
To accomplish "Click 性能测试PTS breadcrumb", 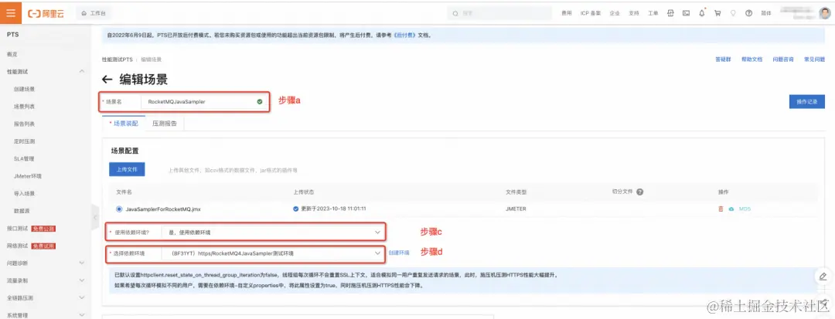I will pos(118,59).
